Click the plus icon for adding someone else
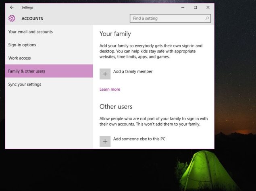Image resolution: width=256 pixels, height=191 pixels. click(x=105, y=141)
